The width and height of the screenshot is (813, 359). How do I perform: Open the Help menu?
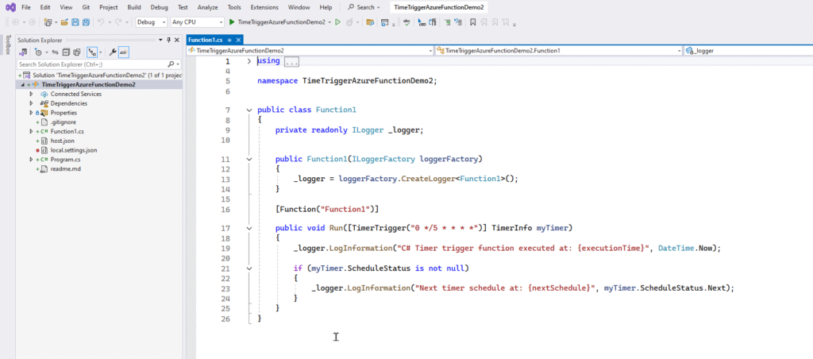coord(326,7)
